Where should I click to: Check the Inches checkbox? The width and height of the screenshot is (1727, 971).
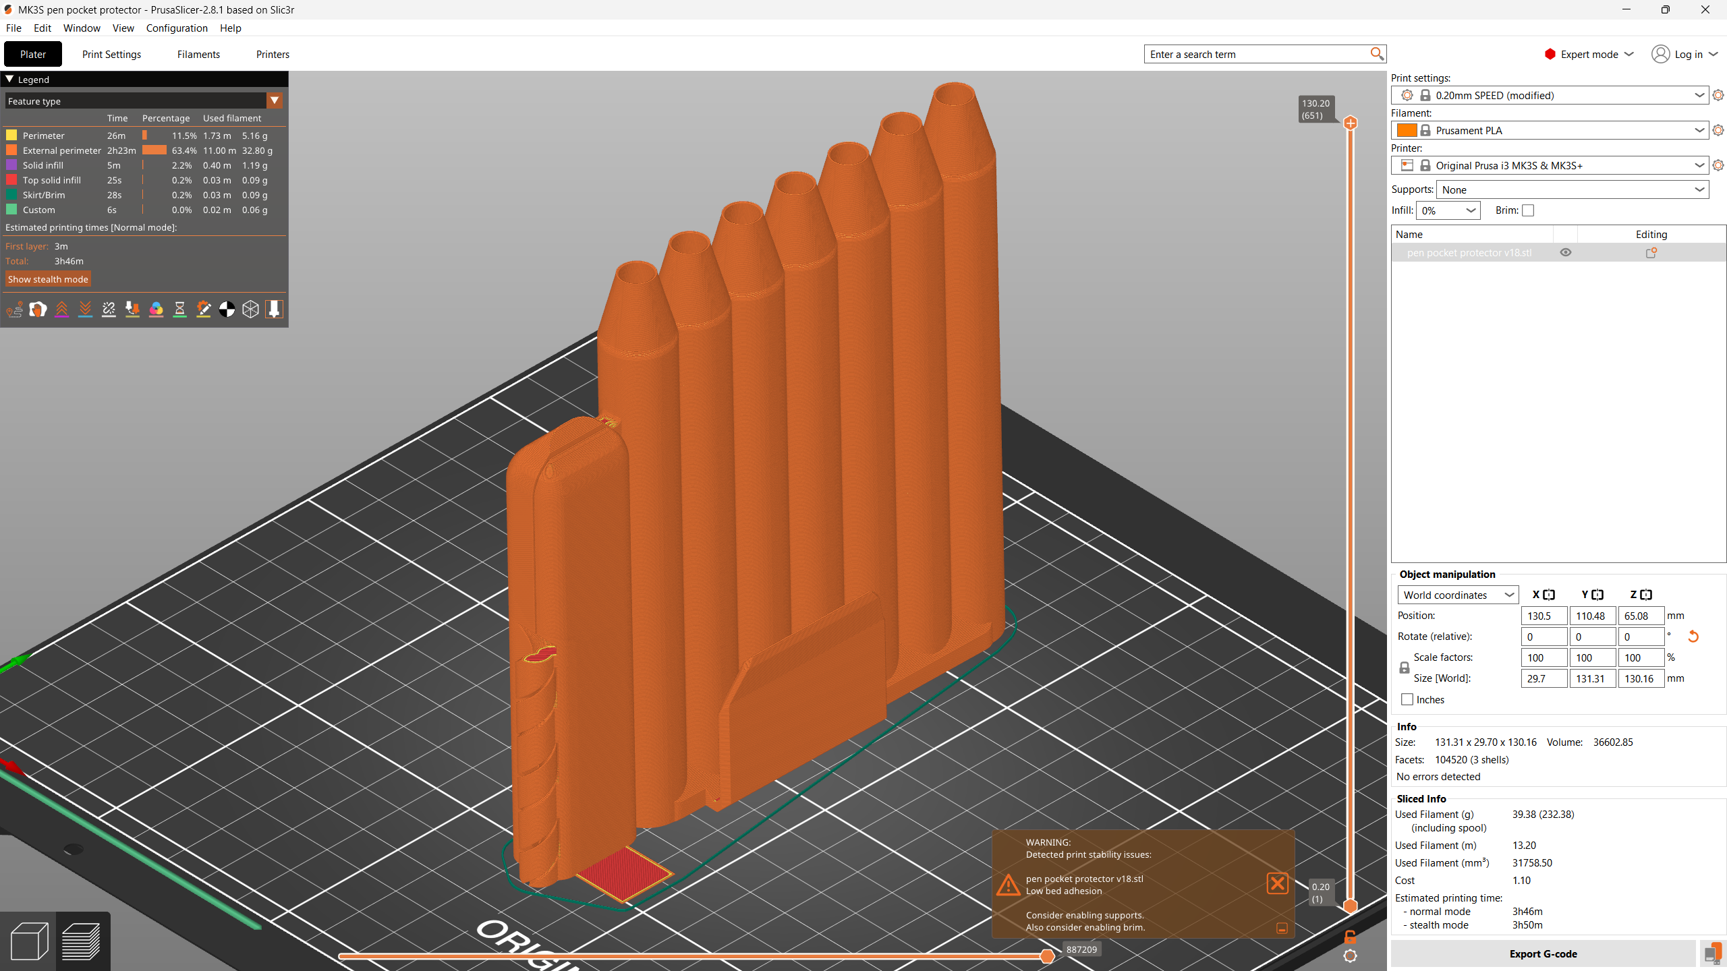1407,699
